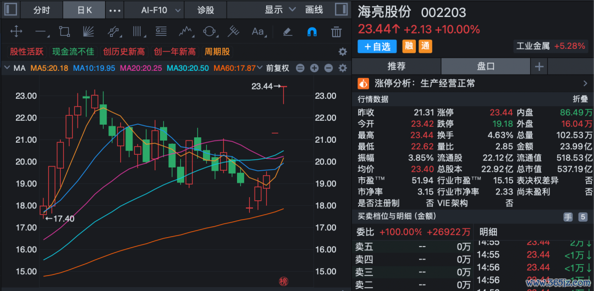This screenshot has width=594, height=291.
Task: Click the 创历史新高 tag
Action: pyautogui.click(x=124, y=52)
